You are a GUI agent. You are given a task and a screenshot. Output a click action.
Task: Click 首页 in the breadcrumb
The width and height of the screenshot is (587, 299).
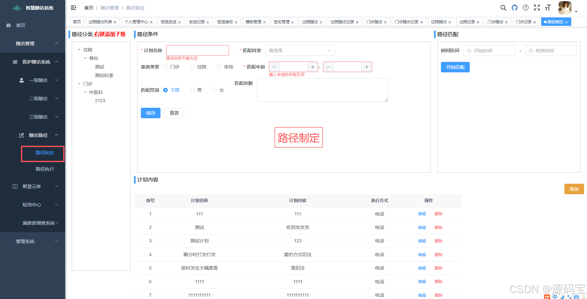89,8
